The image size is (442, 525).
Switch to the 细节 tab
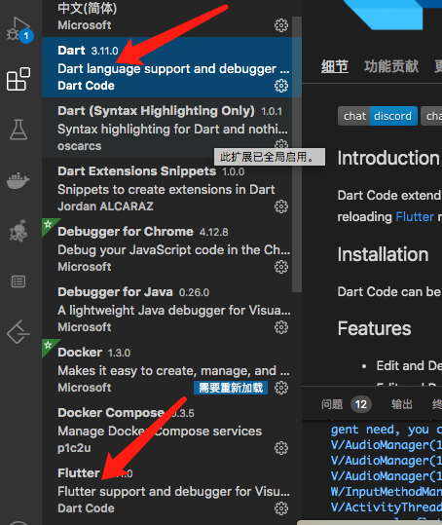[x=335, y=66]
